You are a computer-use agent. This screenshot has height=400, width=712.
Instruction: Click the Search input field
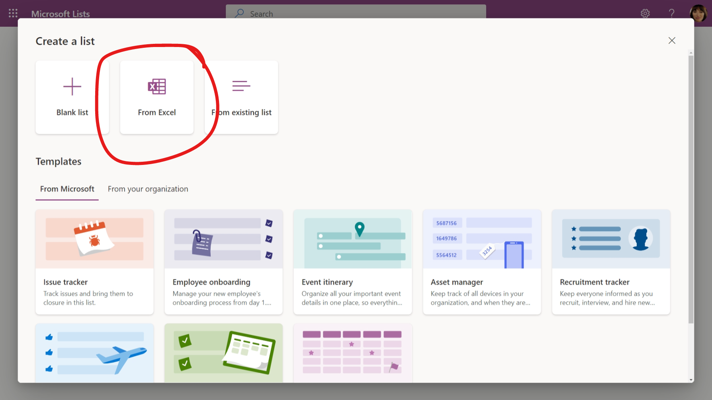[356, 12]
